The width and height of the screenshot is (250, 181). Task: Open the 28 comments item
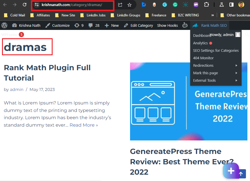[94, 25]
